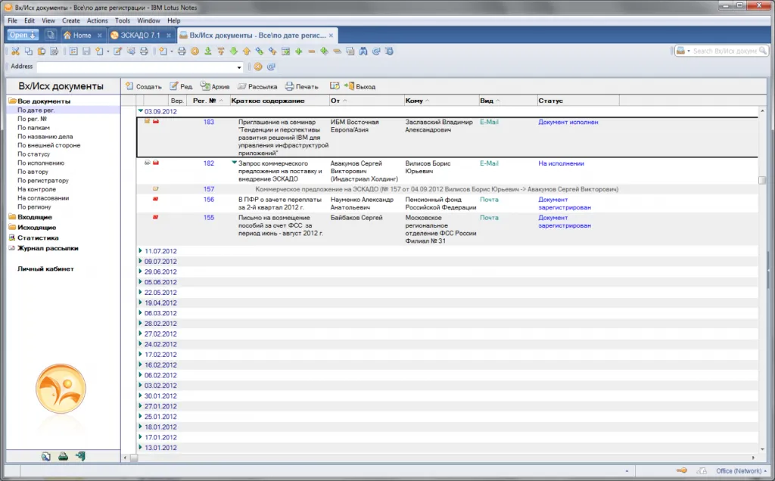The image size is (775, 481).
Task: Click the binoculars search icon in toolbar
Action: coord(363,51)
